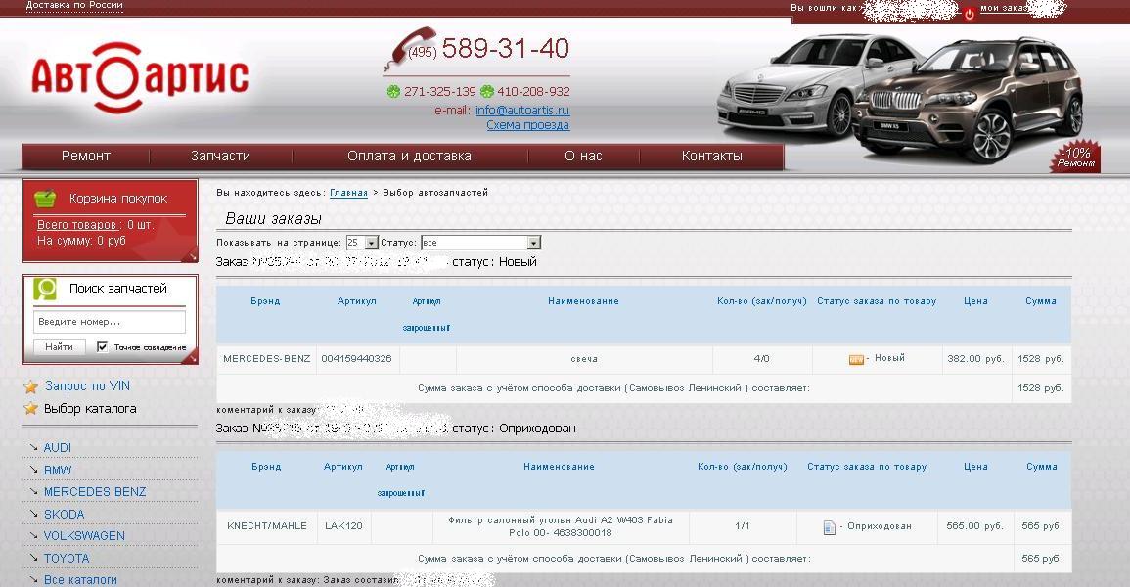Click the Всего товаров link
The height and width of the screenshot is (587, 1130).
coord(76,225)
